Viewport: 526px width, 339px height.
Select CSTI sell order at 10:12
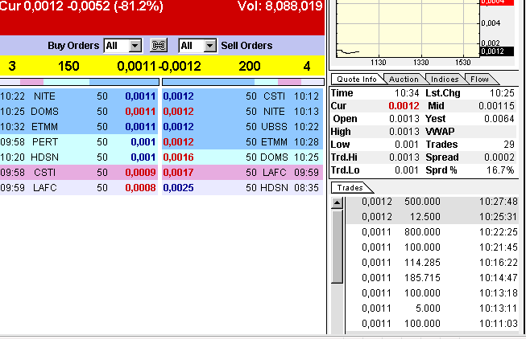(242, 96)
